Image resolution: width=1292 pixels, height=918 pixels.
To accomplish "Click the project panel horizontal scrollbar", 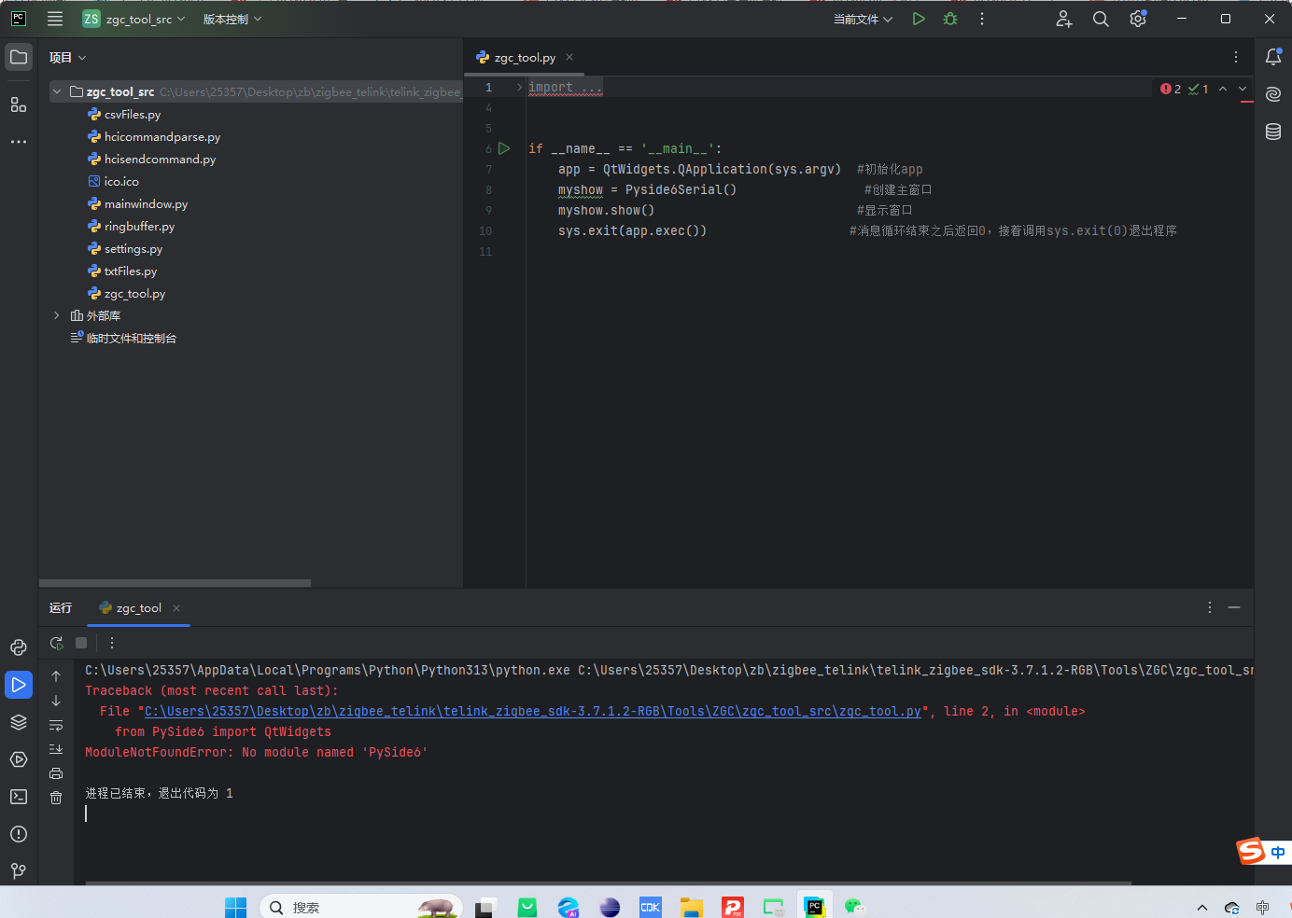I will click(175, 583).
